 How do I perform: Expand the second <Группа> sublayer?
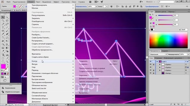[160, 67]
